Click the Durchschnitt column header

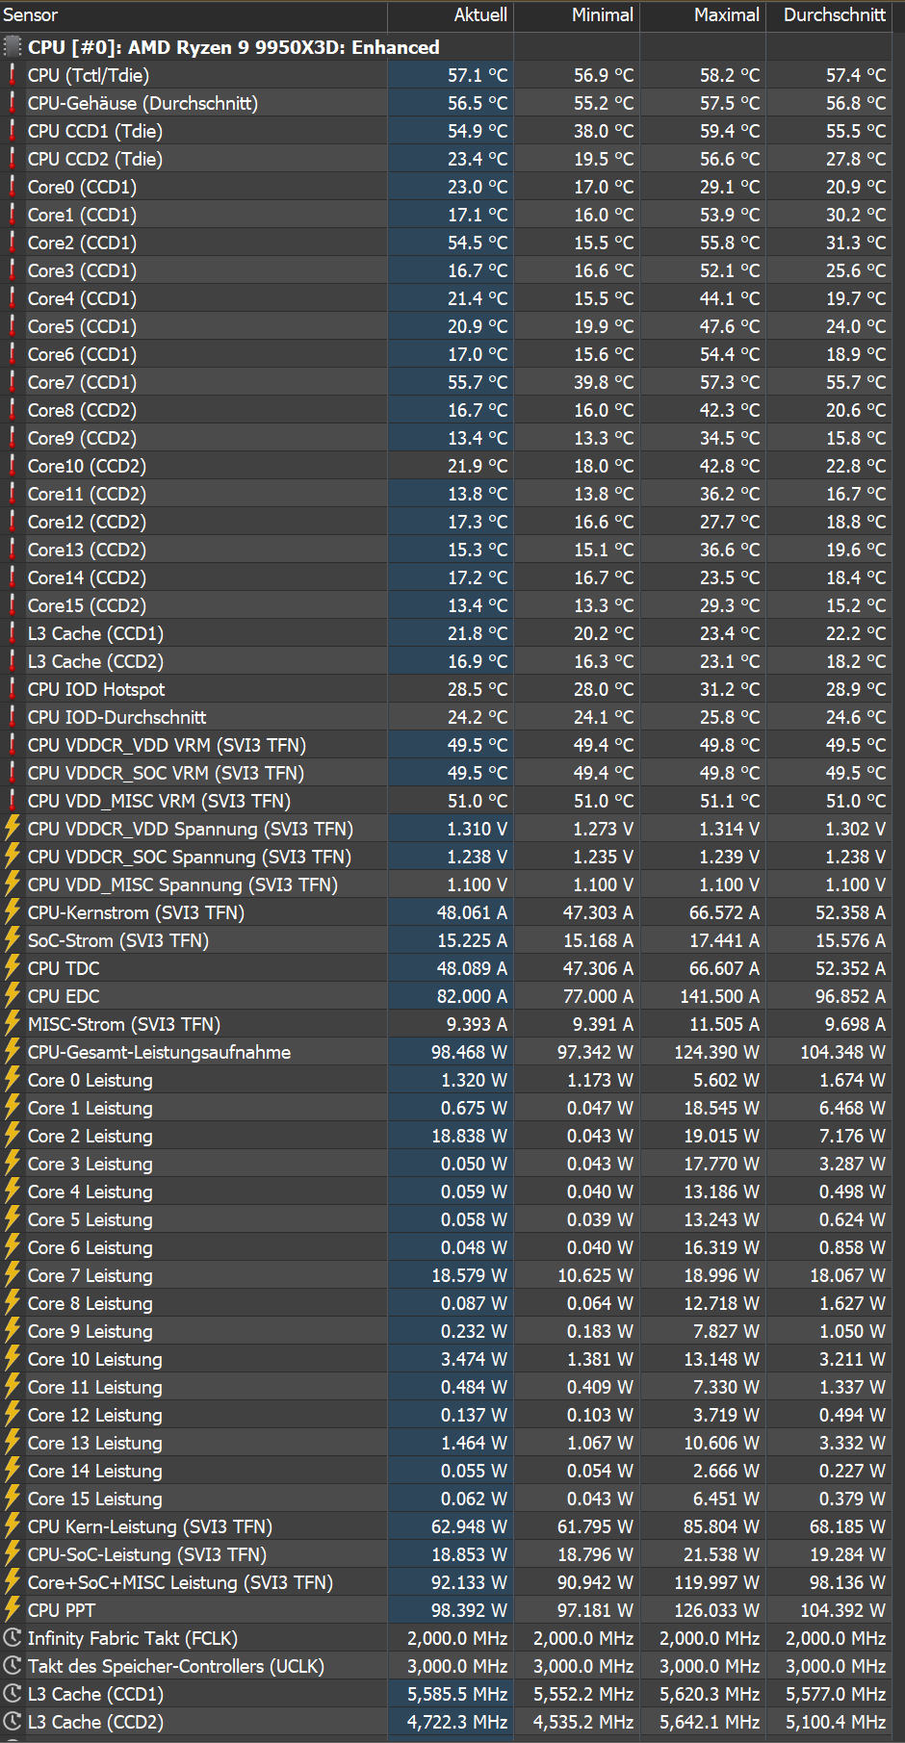(829, 15)
